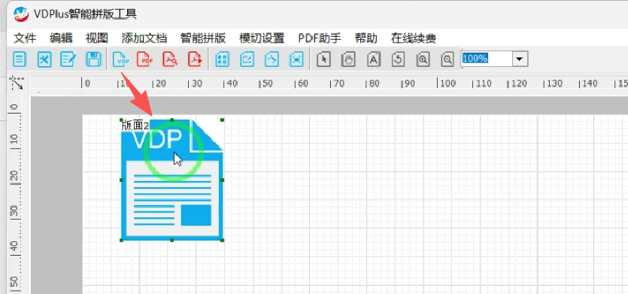Select the arrow pointer tool
The image size is (628, 294).
coord(323,59)
